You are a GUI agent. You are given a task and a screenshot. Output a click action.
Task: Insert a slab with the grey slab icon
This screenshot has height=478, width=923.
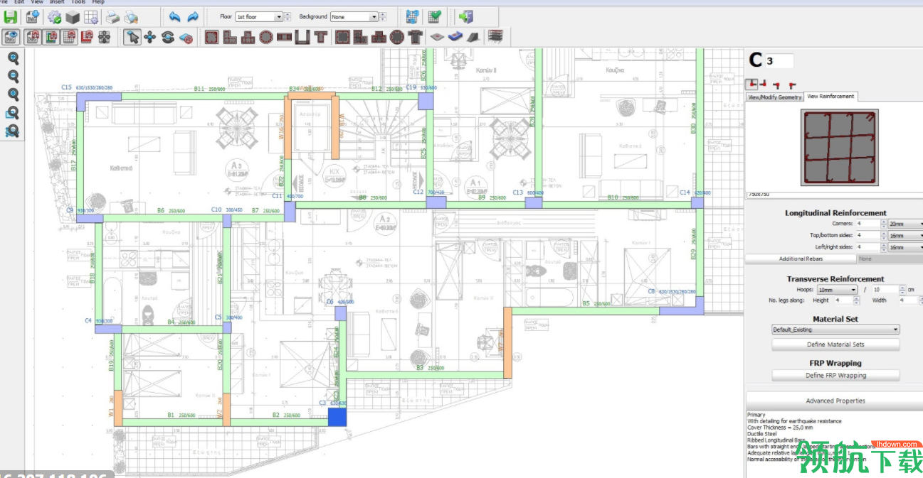(438, 37)
